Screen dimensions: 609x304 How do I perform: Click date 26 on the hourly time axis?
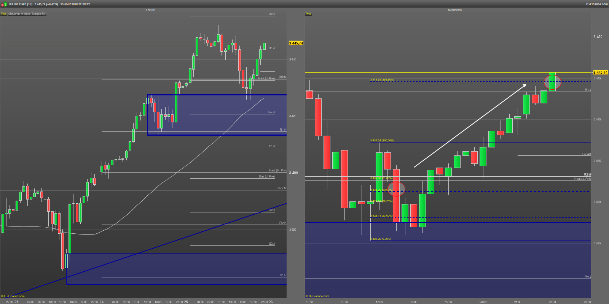[x=271, y=302]
